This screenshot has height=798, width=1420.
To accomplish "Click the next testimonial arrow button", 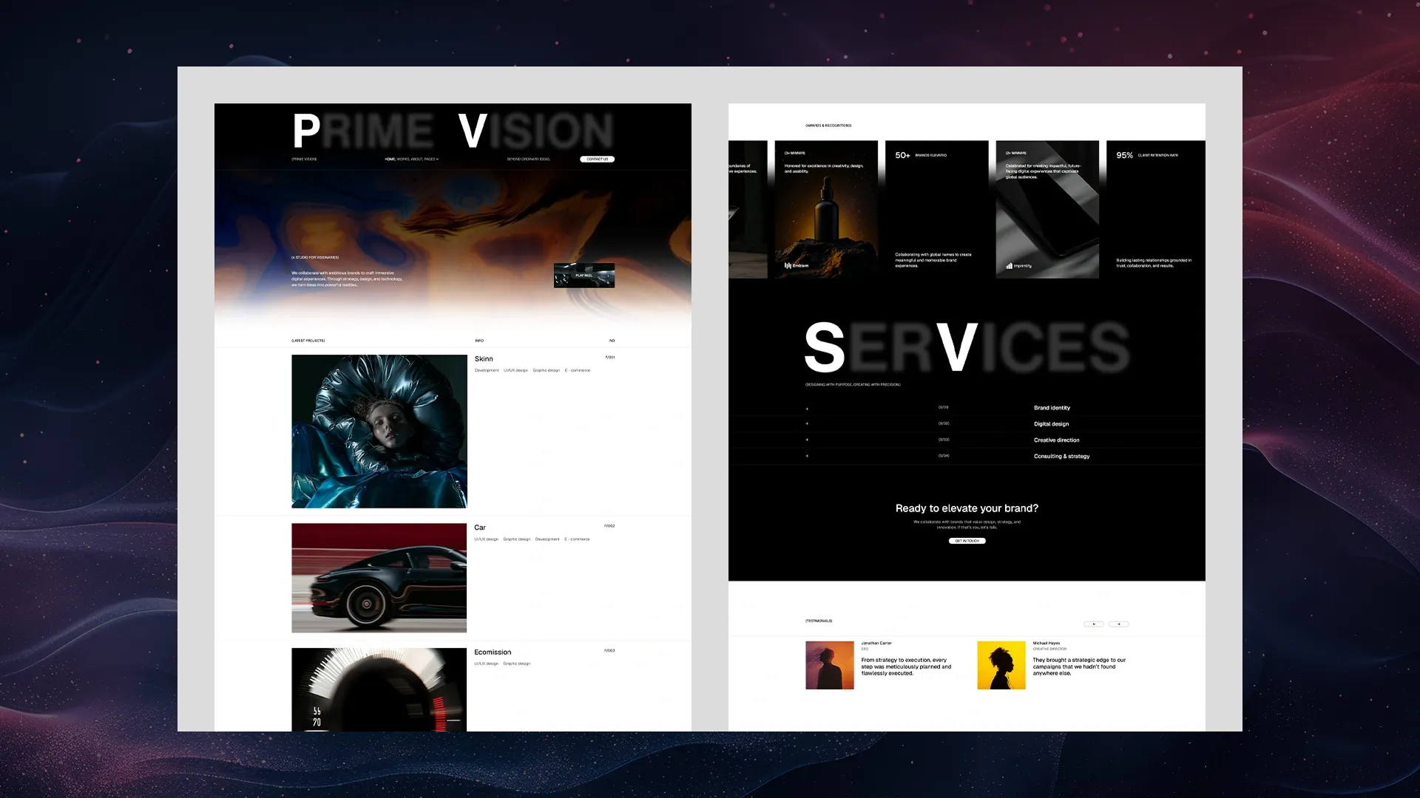I will tap(1118, 624).
